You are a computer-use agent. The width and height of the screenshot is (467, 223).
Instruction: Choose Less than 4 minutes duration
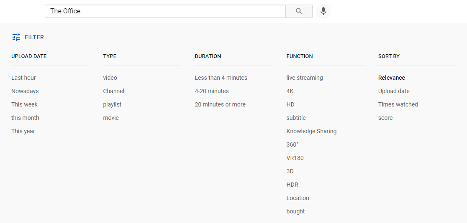coord(221,78)
